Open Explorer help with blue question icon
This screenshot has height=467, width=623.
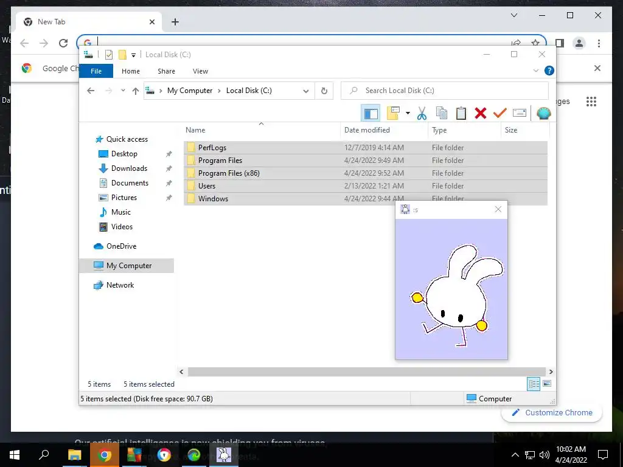point(549,71)
